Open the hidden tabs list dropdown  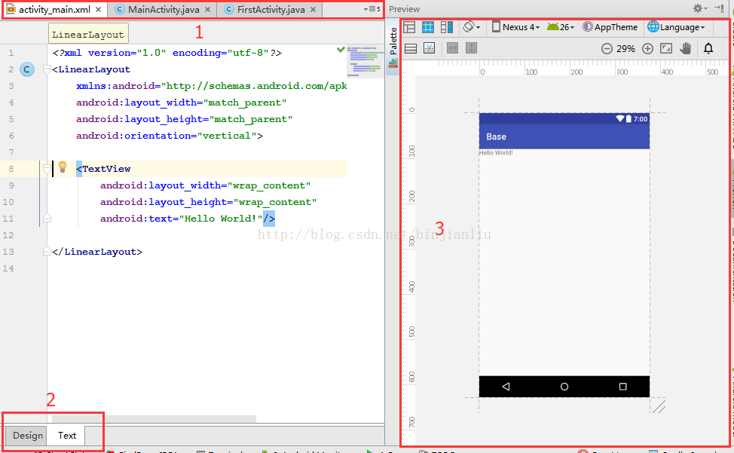click(x=372, y=9)
